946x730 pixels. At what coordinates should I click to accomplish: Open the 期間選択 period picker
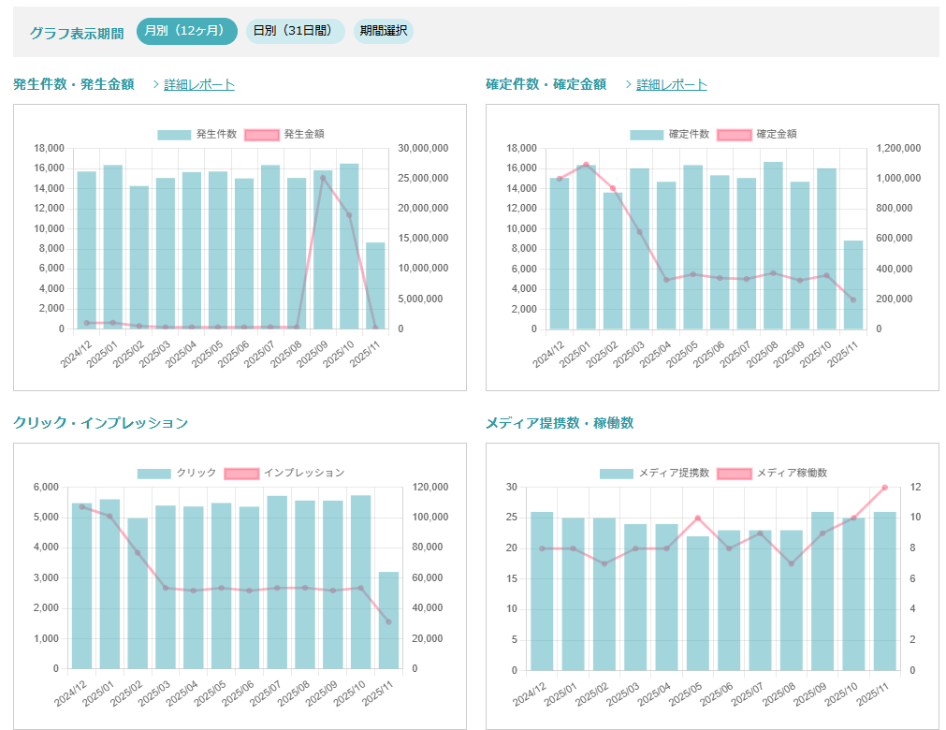click(x=383, y=31)
